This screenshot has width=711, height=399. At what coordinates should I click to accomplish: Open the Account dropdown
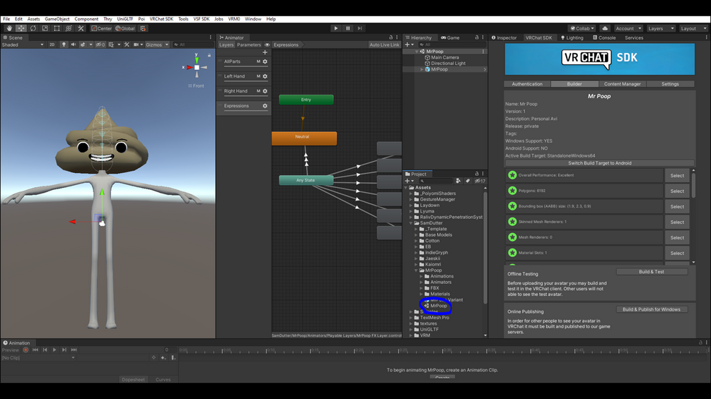(628, 28)
